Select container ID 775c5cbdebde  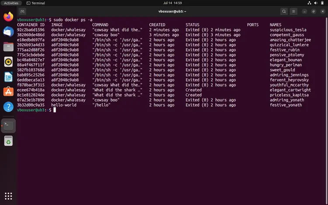(x=31, y=55)
